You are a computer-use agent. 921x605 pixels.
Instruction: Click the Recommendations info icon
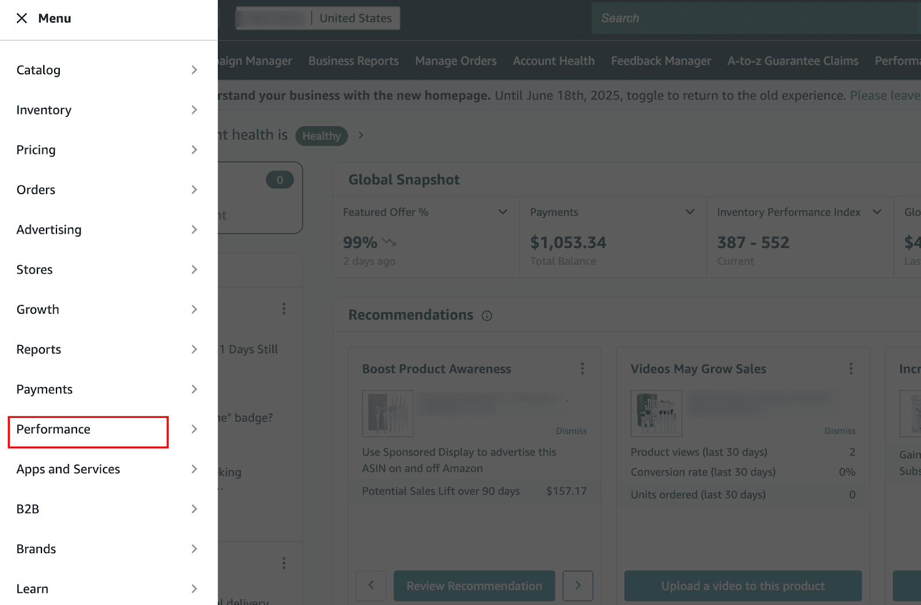click(487, 316)
